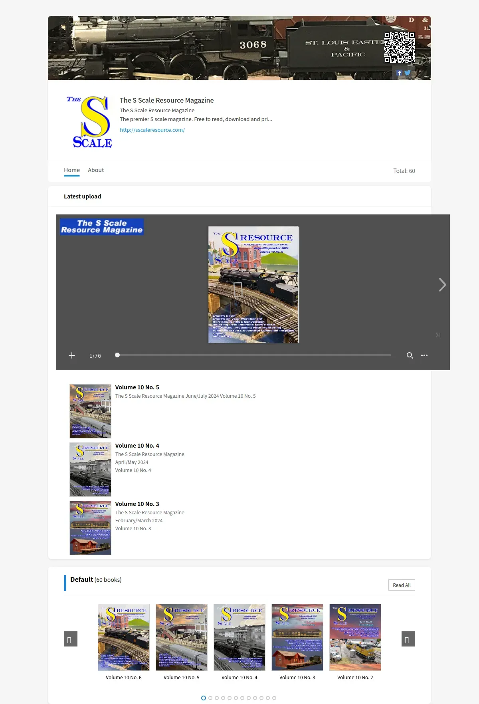Click the Total: 60 count text
The height and width of the screenshot is (704, 479).
point(404,171)
